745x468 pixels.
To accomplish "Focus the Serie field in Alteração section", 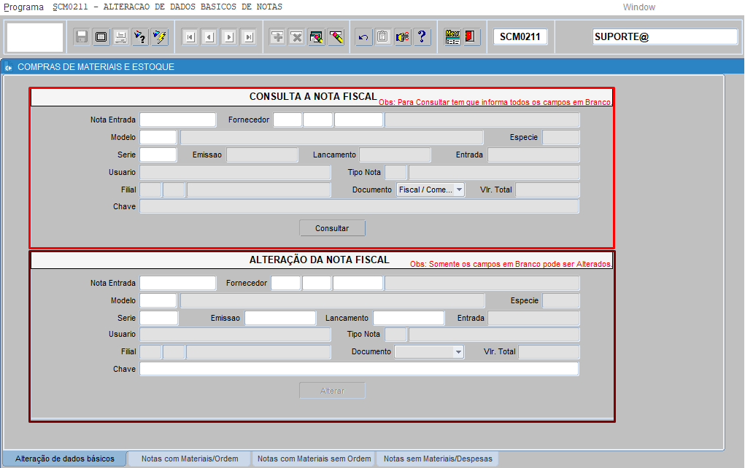I will [x=158, y=318].
